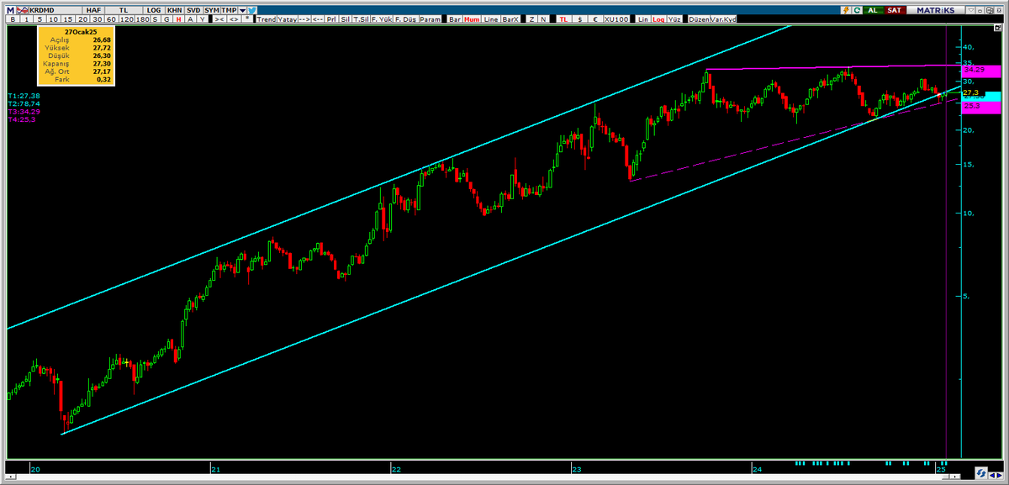
Task: Open the SVD menu
Action: (x=193, y=9)
